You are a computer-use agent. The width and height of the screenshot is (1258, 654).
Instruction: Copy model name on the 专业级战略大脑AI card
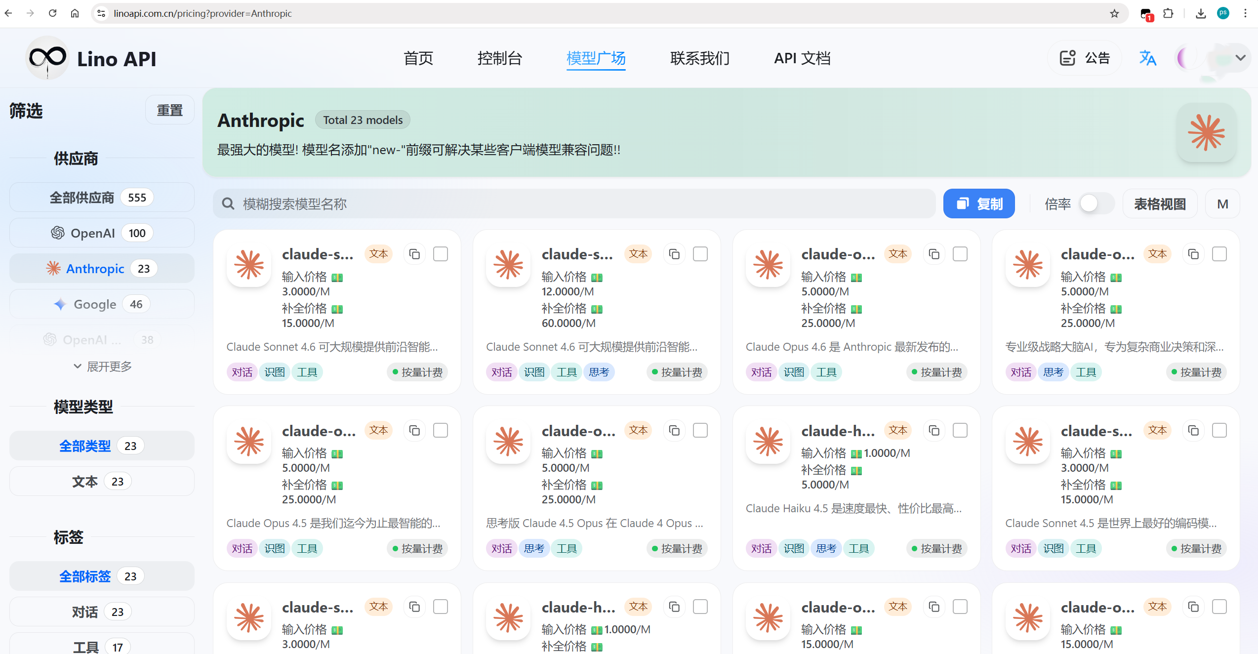(1193, 254)
